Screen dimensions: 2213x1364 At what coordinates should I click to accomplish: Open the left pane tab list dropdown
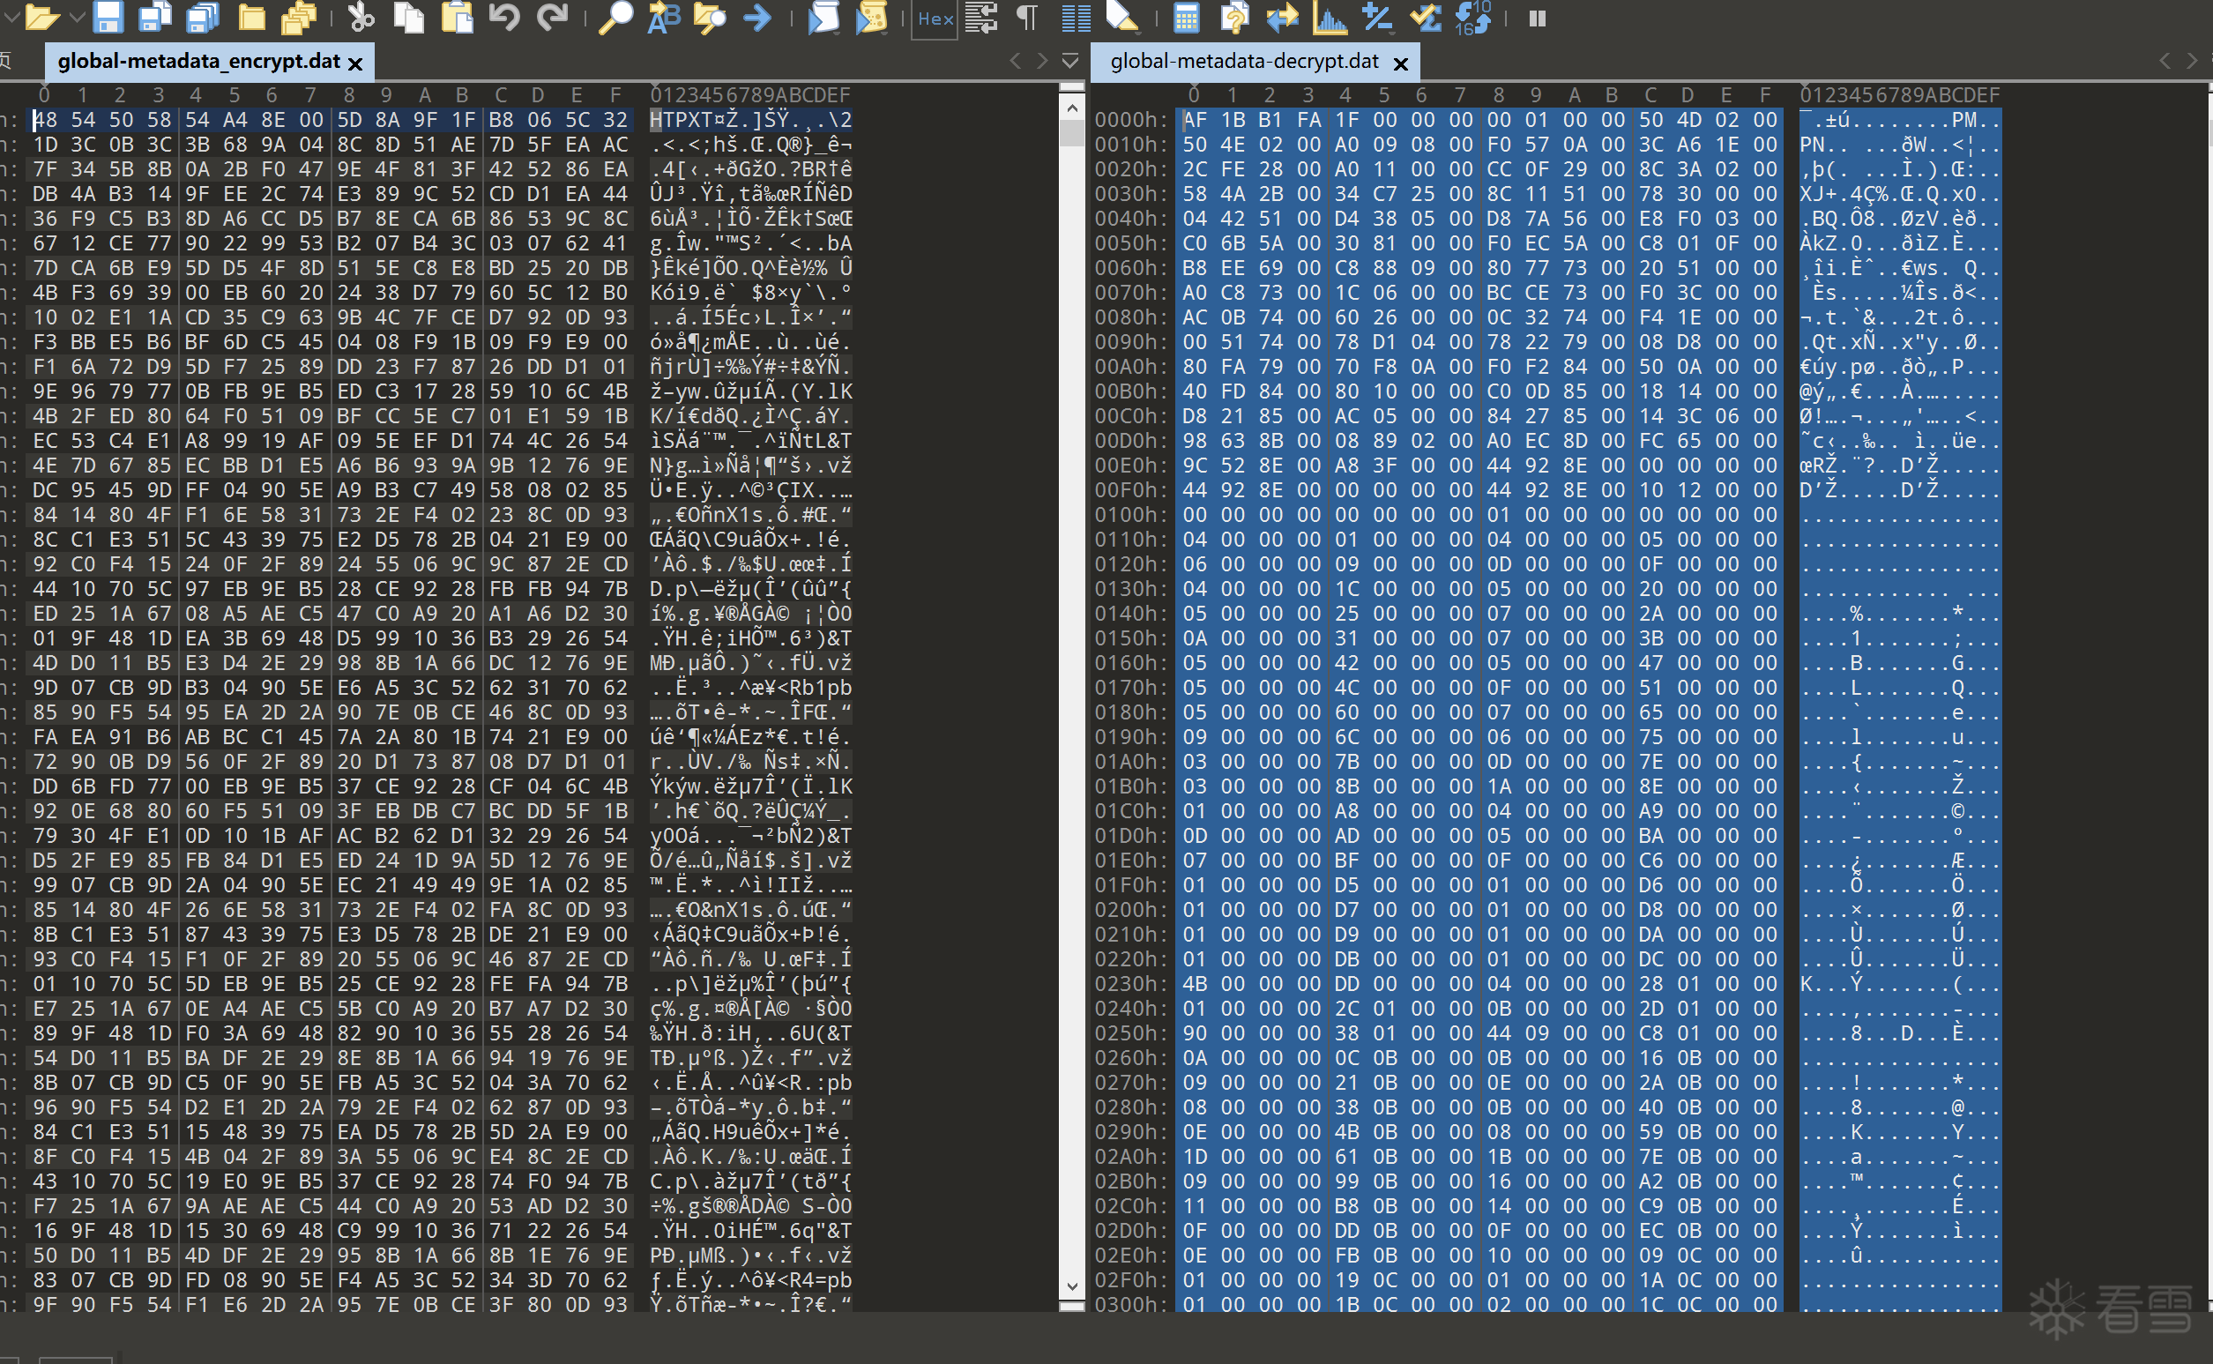click(1070, 61)
